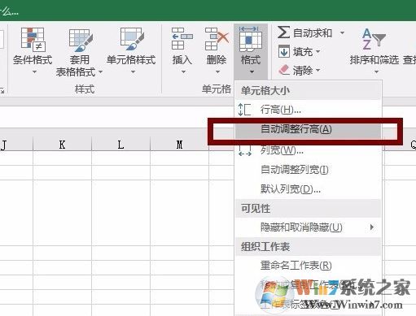Click the first cell under column K
The image size is (416, 316).
[x=62, y=158]
